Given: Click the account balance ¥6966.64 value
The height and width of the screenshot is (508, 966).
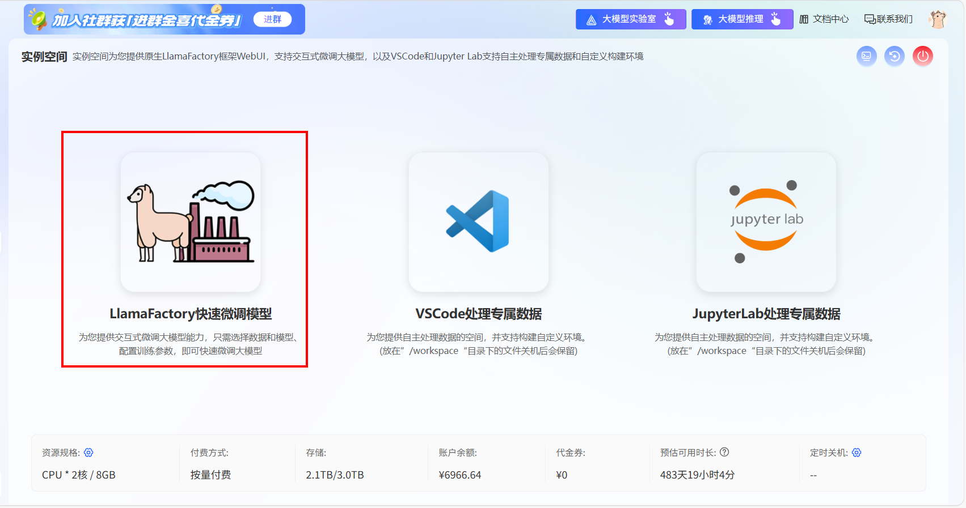Looking at the screenshot, I should point(459,475).
